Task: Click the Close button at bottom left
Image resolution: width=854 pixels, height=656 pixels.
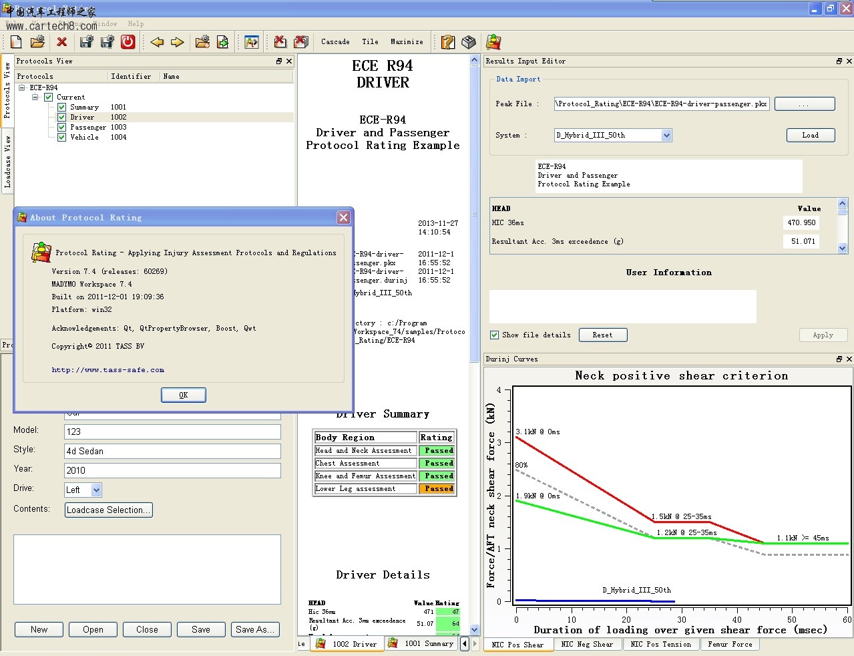Action: [x=147, y=629]
